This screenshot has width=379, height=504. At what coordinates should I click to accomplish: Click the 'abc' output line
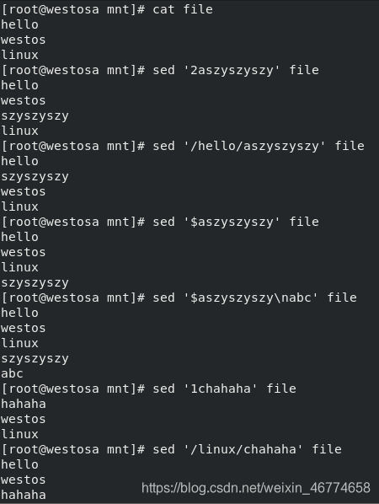tap(12, 373)
